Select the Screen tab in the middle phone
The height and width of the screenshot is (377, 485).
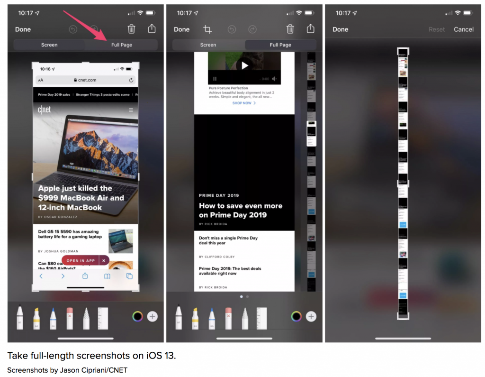(x=208, y=45)
